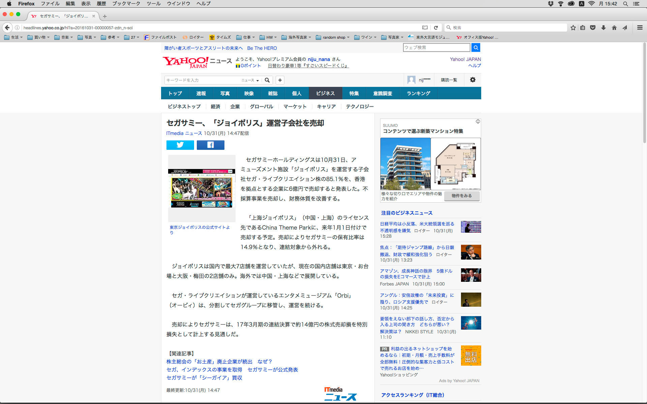
Task: Click the Joypolis article thumbnail image
Action: [202, 188]
